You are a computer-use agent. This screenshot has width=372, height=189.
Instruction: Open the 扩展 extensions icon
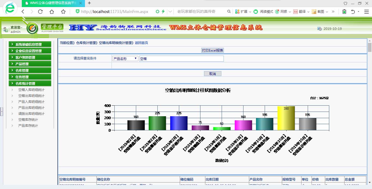click(x=237, y=12)
